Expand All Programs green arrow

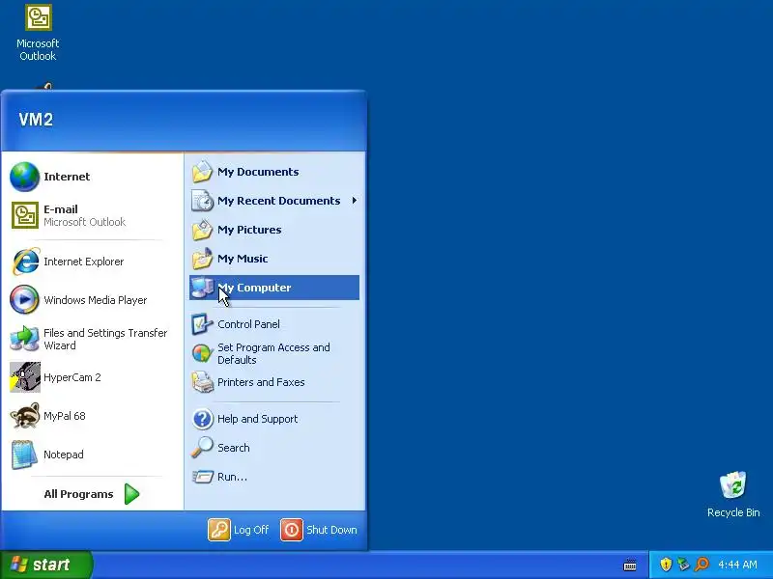click(131, 494)
